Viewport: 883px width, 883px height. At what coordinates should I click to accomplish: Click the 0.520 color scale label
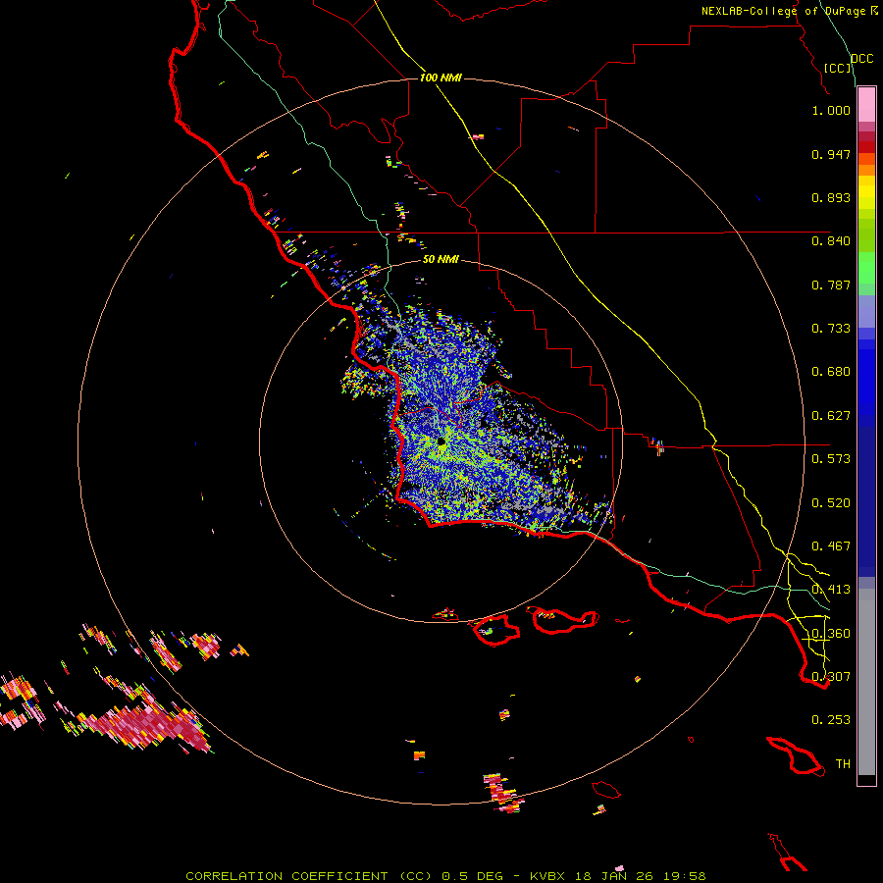pyautogui.click(x=831, y=503)
